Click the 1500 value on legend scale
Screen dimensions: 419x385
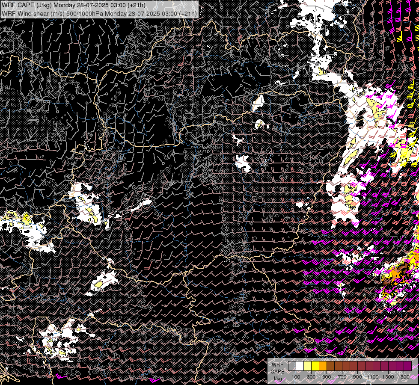coord(404,377)
